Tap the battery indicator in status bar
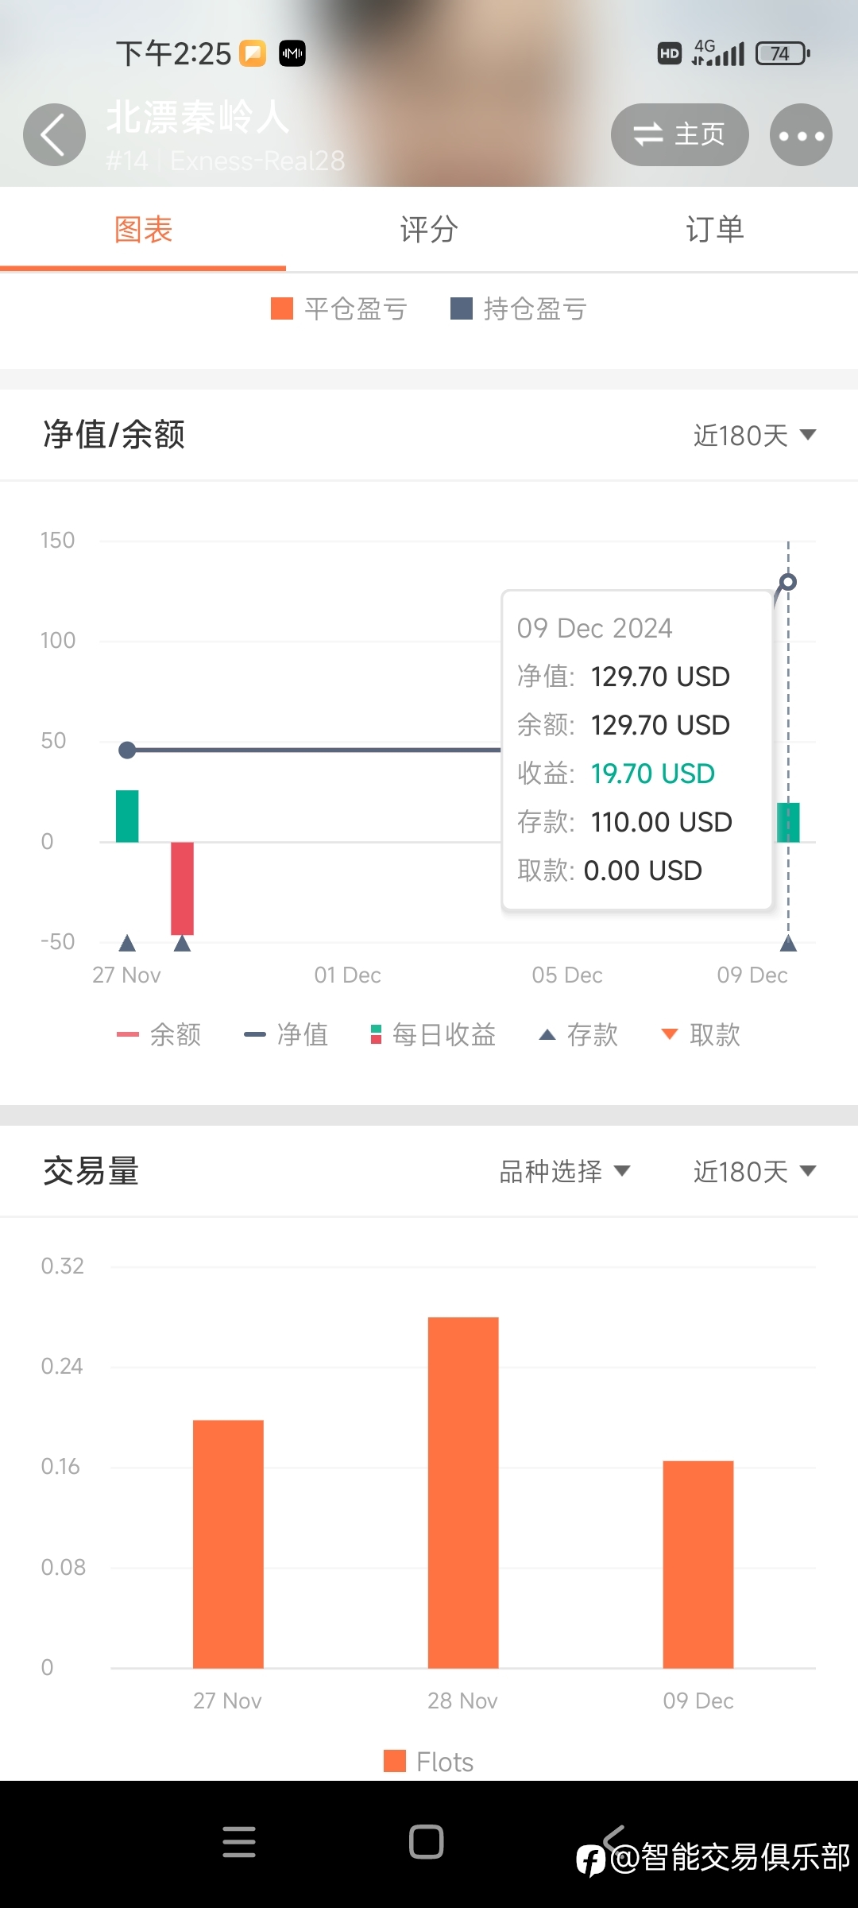Image resolution: width=858 pixels, height=1908 pixels. pos(783,53)
